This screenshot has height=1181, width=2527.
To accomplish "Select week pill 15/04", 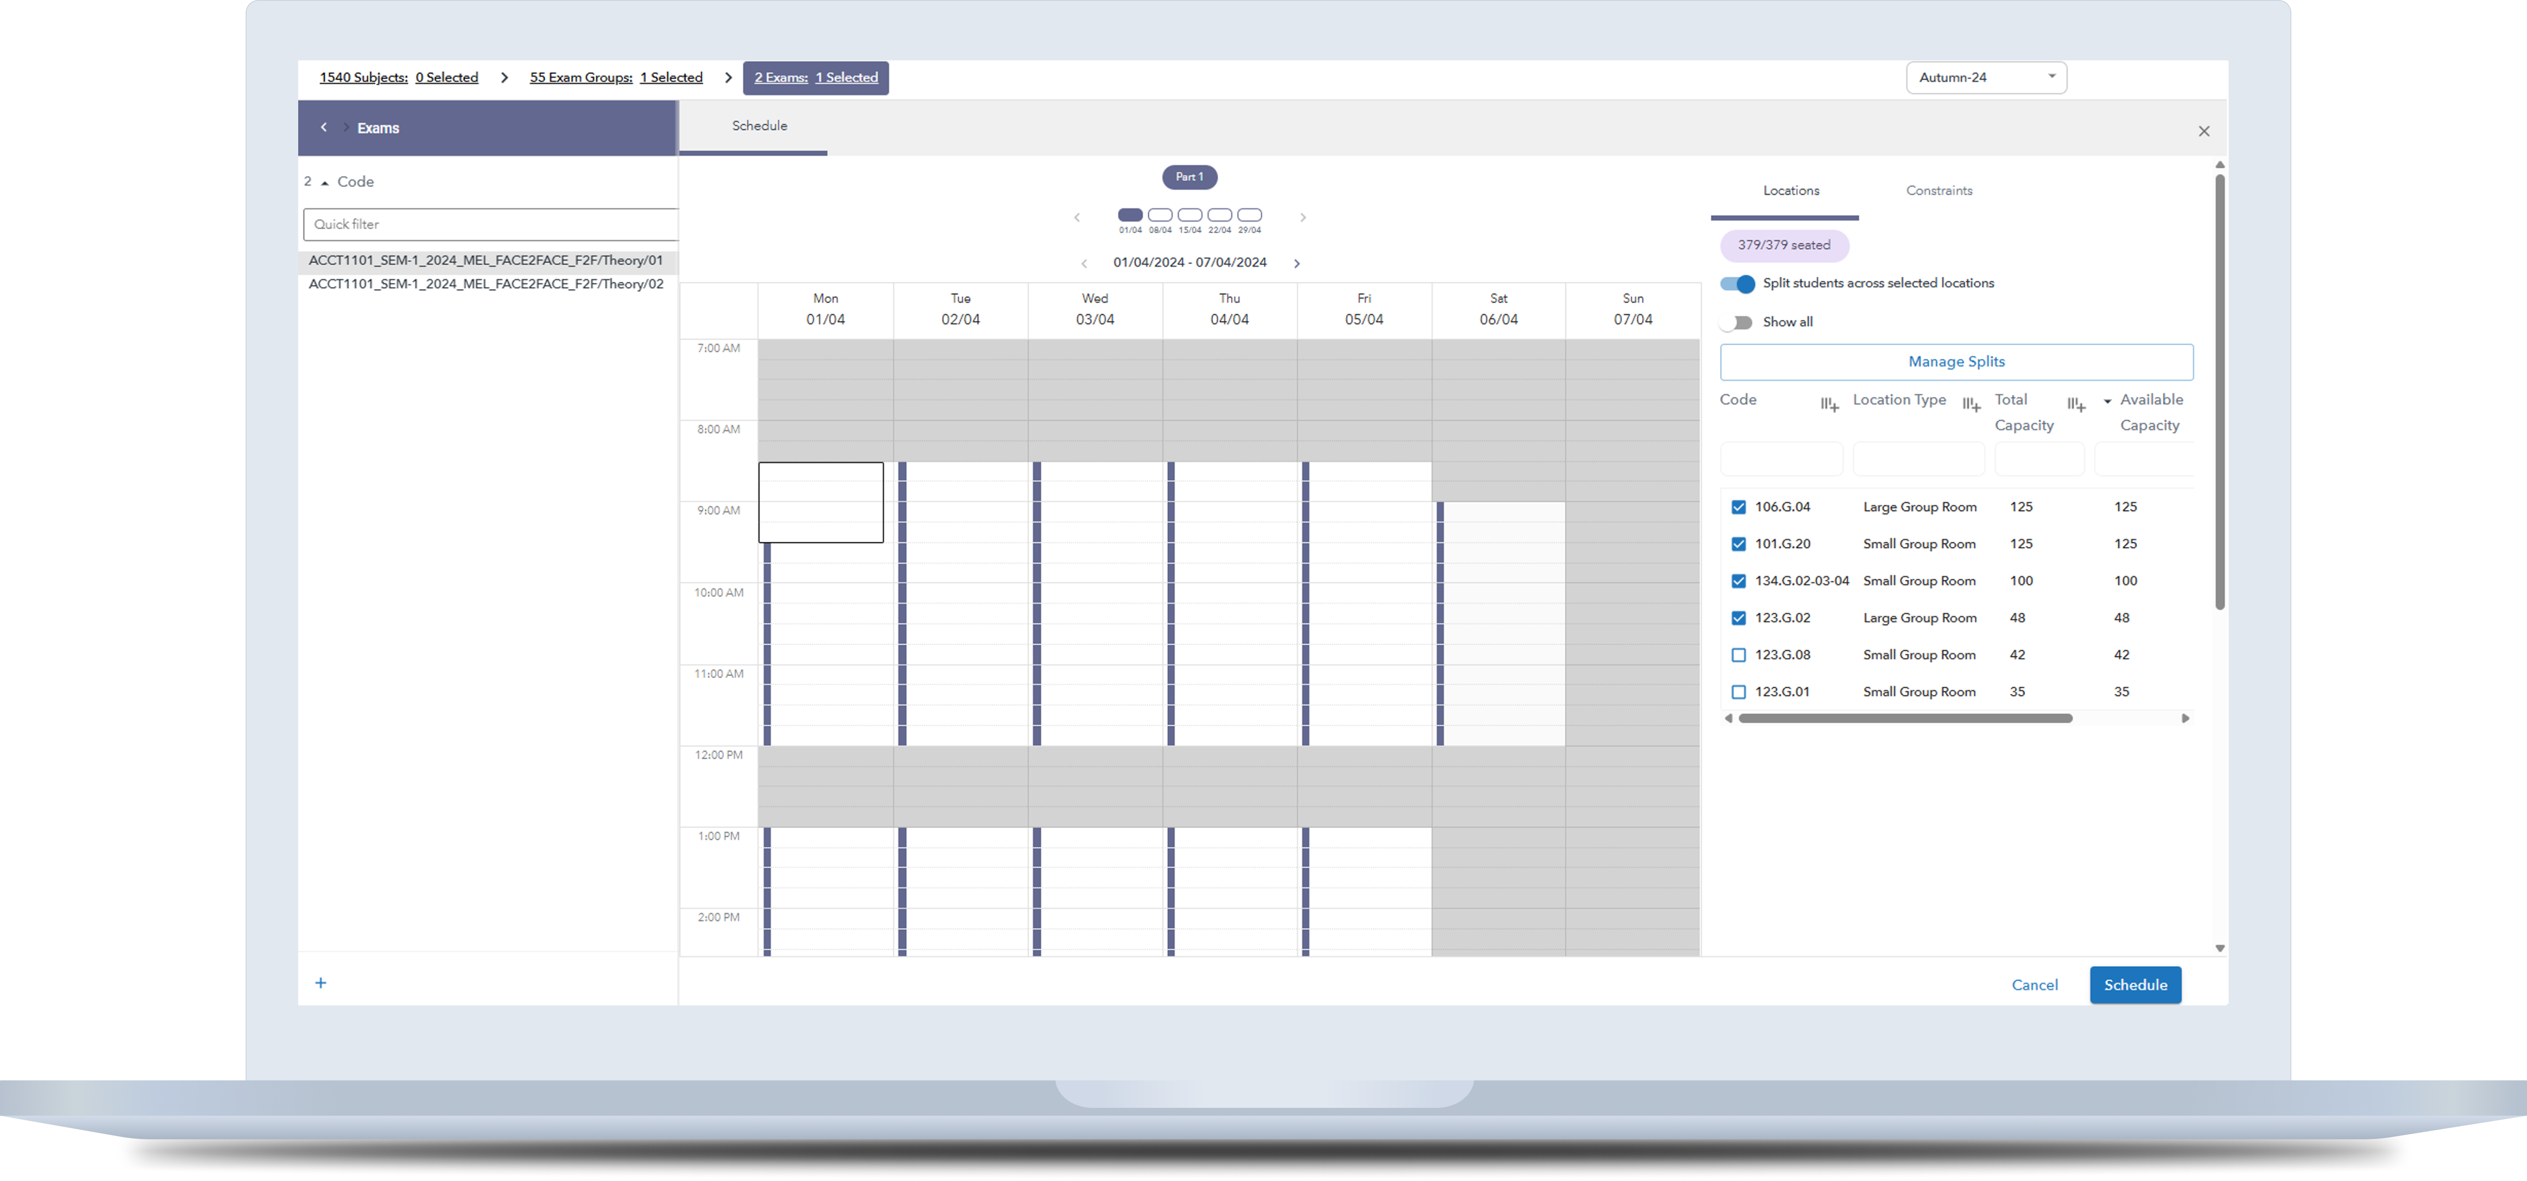I will point(1190,215).
